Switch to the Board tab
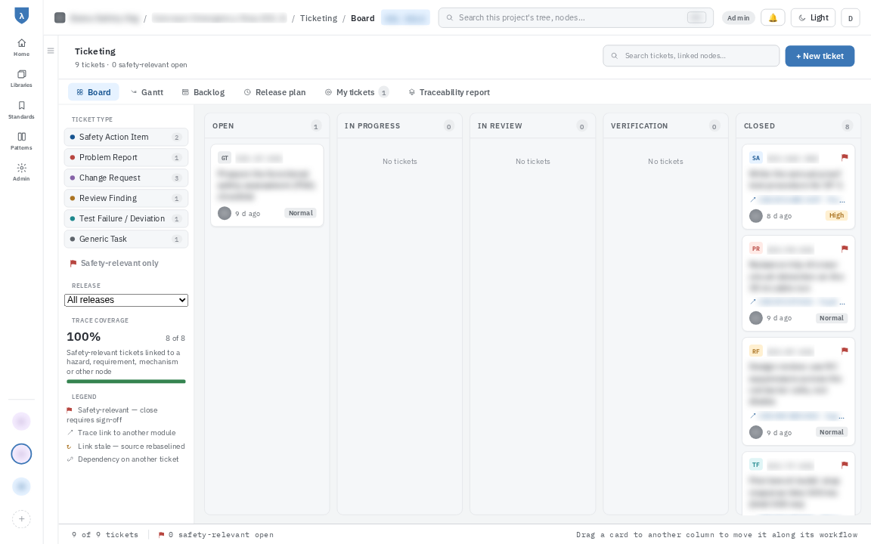Screen dimensions: 871x544 coord(93,92)
